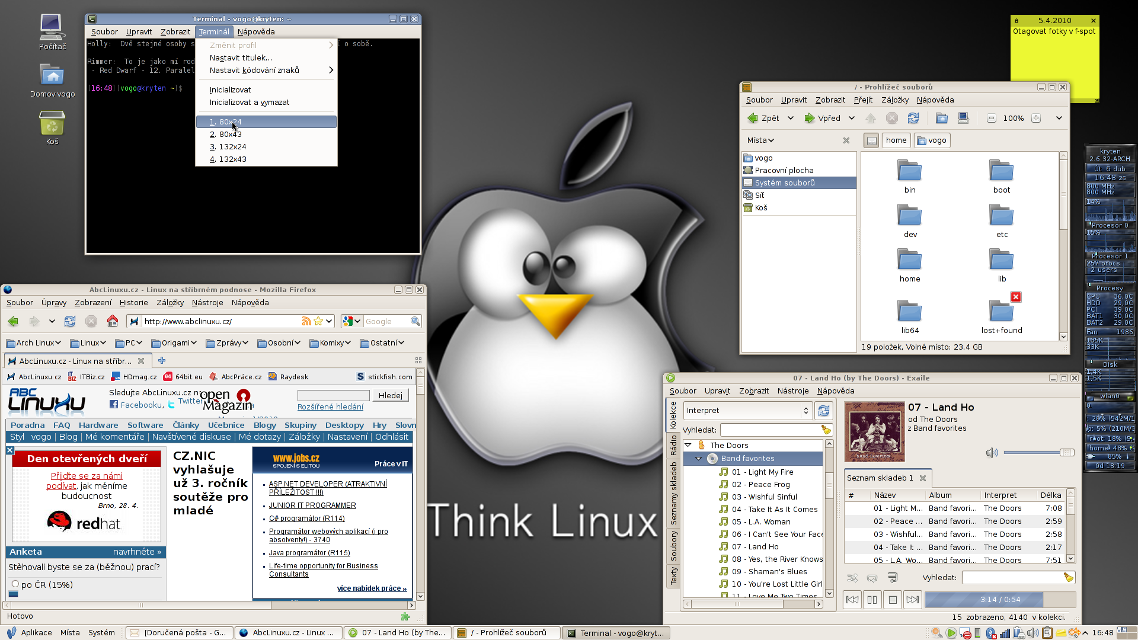The image size is (1138, 640).
Task: Open Záložky menu in Firefox
Action: (x=170, y=302)
